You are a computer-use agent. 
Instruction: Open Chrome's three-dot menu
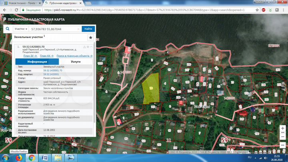coord(283,10)
